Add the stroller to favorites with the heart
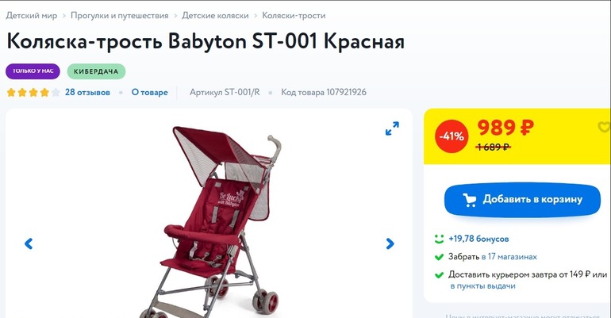The width and height of the screenshot is (611, 318). click(x=604, y=127)
